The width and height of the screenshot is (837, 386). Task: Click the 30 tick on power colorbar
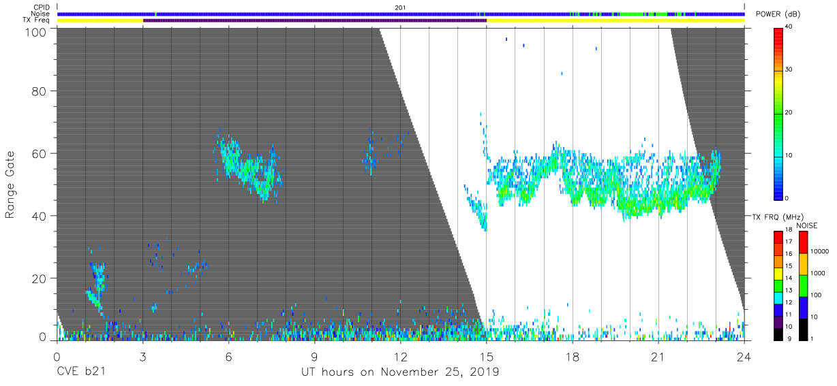point(788,69)
